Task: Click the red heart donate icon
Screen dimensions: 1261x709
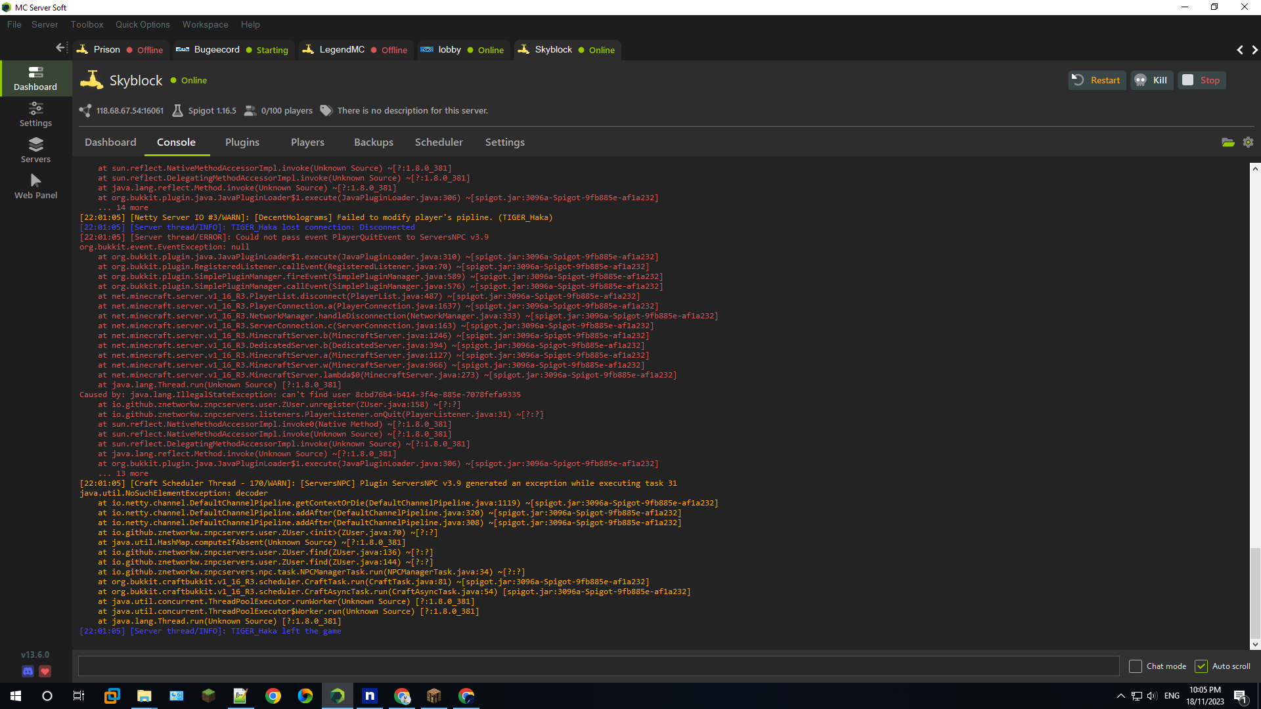Action: [x=45, y=671]
